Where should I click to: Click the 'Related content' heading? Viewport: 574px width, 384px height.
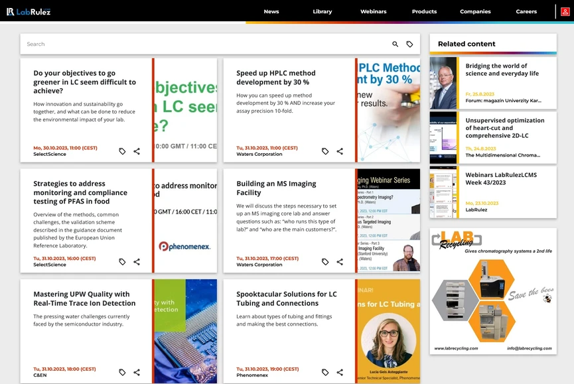(x=466, y=44)
